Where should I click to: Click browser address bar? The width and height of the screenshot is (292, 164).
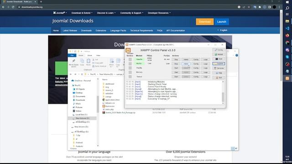click(127, 7)
